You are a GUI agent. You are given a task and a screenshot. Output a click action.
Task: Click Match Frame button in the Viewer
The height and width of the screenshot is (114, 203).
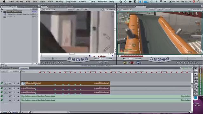43,63
